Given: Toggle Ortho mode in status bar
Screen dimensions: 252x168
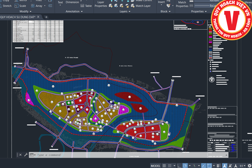Looking at the screenshot, I should pyautogui.click(x=178, y=165).
